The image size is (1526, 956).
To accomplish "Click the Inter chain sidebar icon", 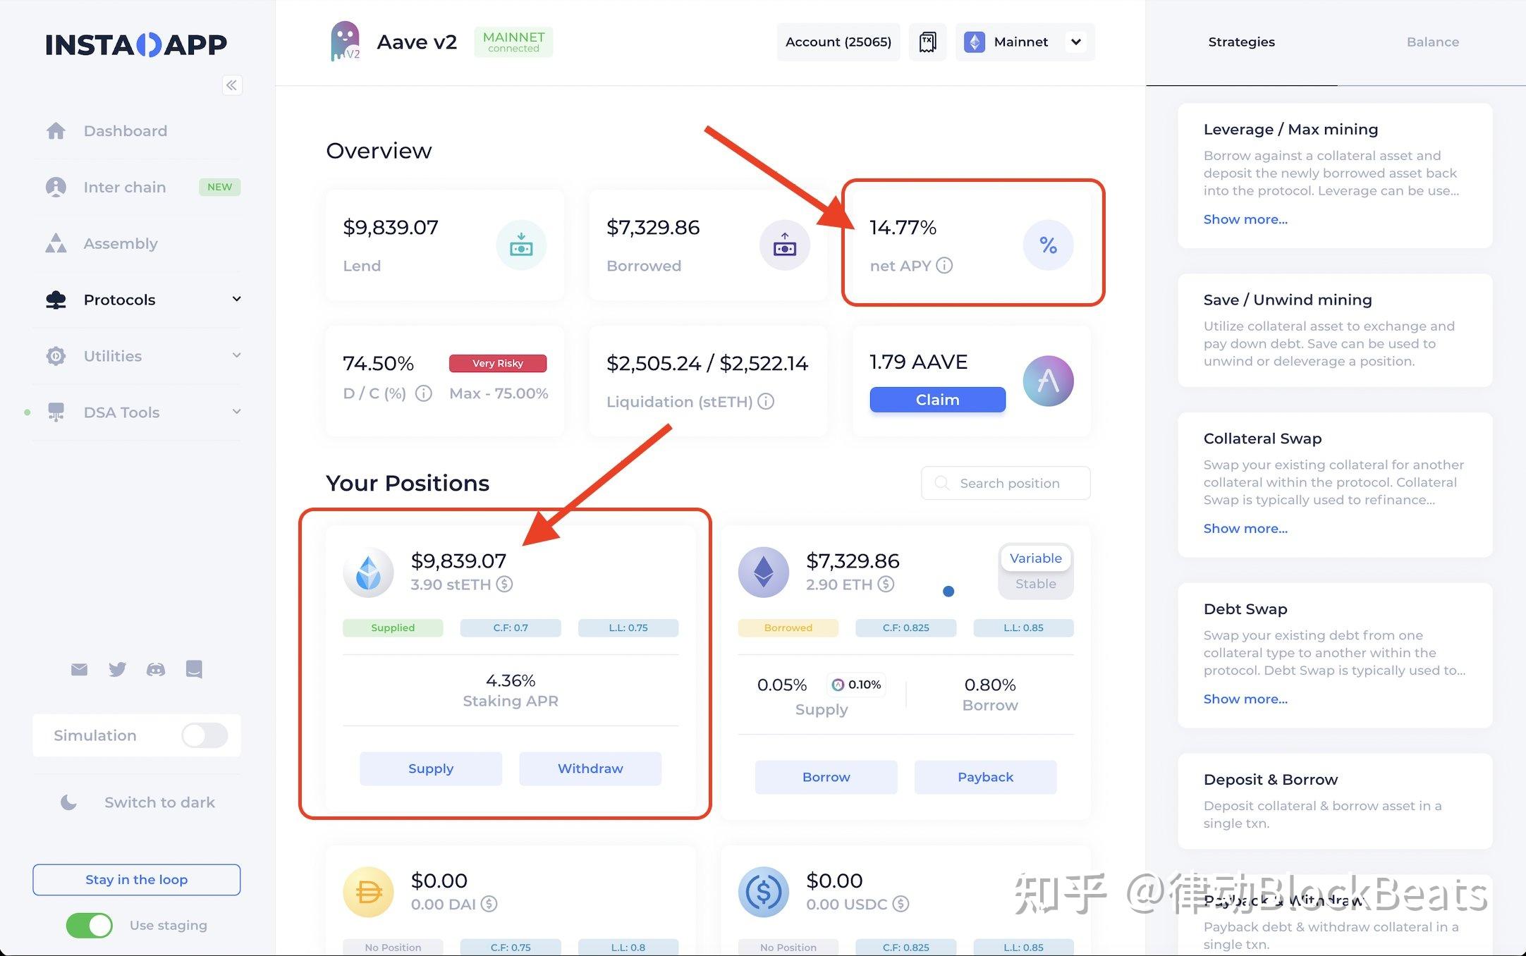I will click(57, 186).
